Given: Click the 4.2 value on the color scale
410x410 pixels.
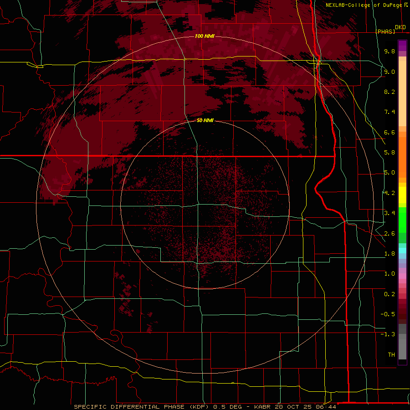Looking at the screenshot, I should tap(389, 193).
